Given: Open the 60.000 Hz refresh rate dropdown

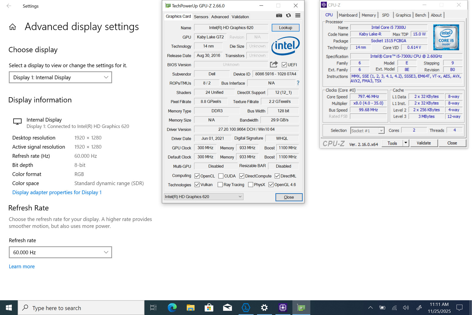Looking at the screenshot, I should (60, 252).
